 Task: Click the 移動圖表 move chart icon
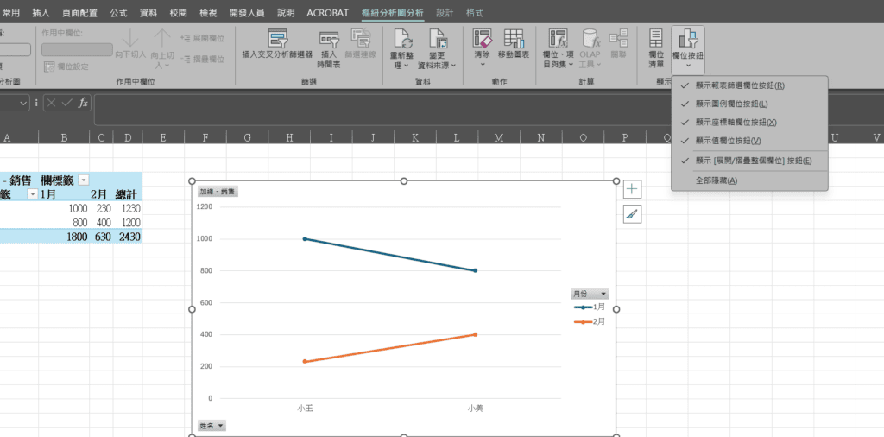(515, 40)
